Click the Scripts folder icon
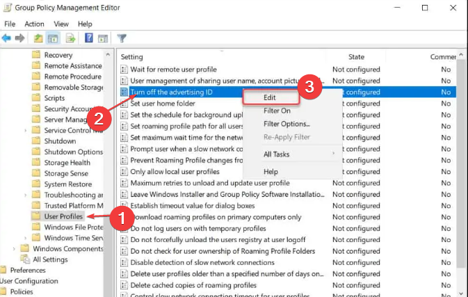 coord(36,97)
